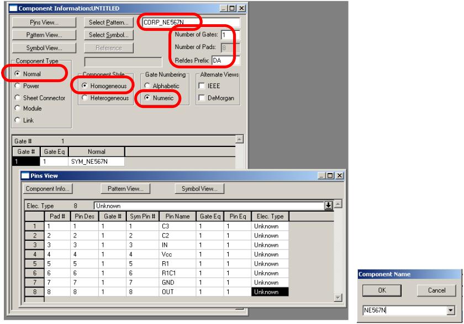Click highlighted Unknown cell in row 8
Viewport: 464px width, 324px height.
pos(270,292)
